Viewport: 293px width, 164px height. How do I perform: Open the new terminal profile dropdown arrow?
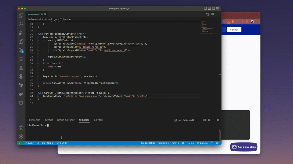coord(200,120)
